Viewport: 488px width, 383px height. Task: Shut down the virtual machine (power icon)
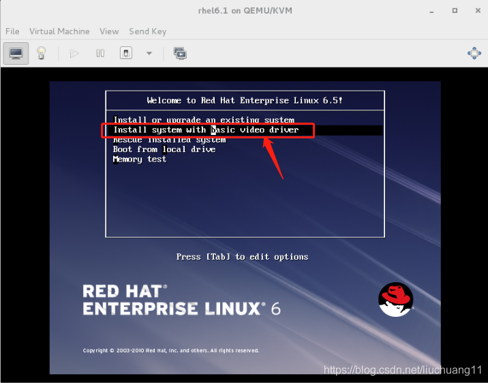pyautogui.click(x=126, y=53)
